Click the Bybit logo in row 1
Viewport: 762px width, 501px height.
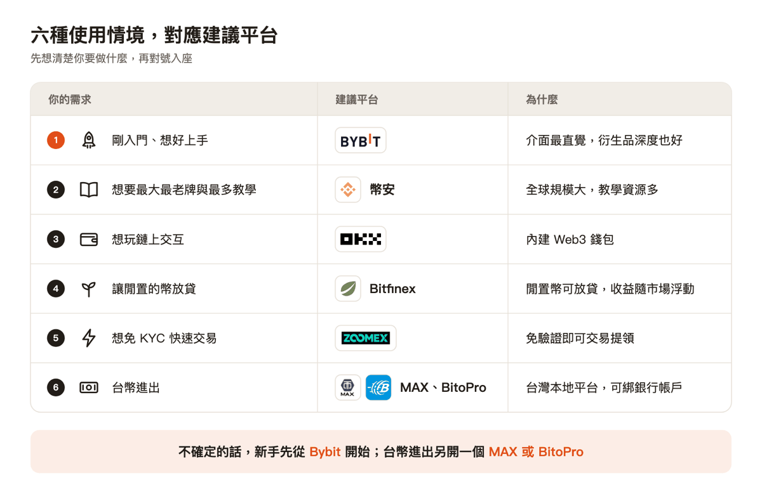360,140
